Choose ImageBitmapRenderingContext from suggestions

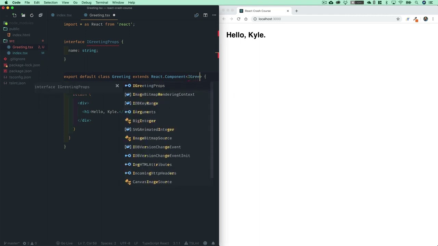coord(168,94)
